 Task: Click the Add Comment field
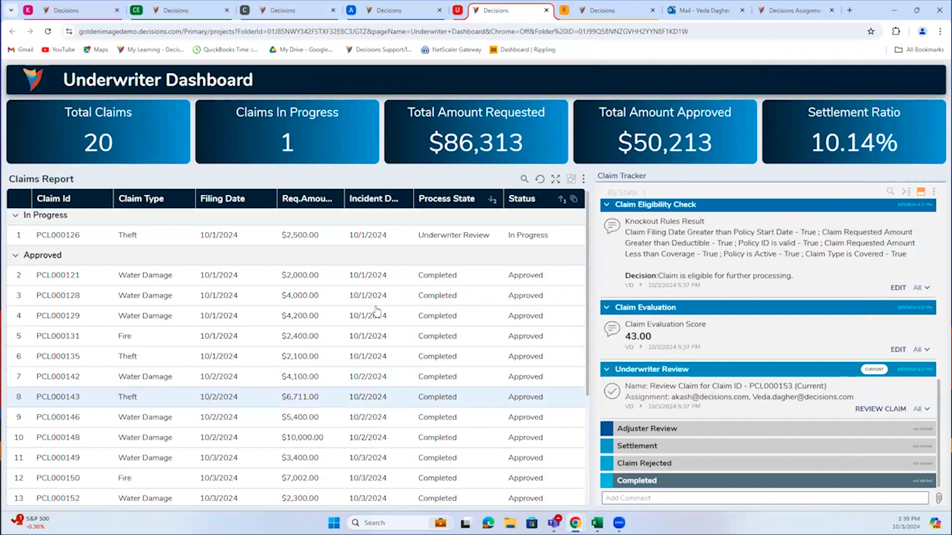coord(765,498)
